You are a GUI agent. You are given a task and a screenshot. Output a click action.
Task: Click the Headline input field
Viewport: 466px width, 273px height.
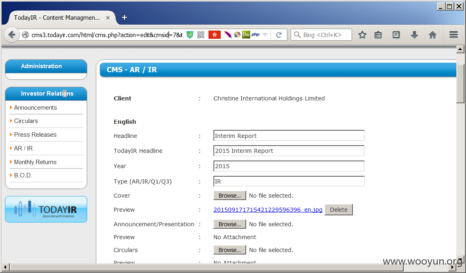[289, 136]
